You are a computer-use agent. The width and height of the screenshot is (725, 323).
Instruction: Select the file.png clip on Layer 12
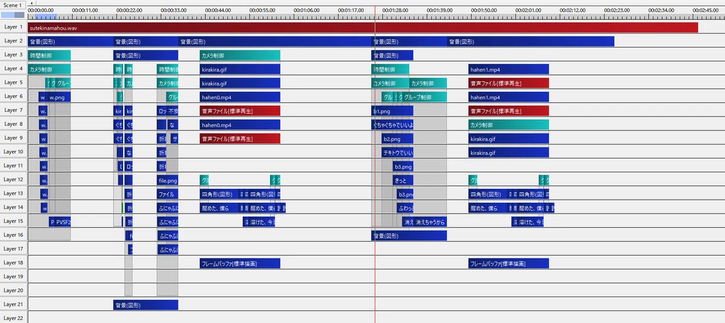point(167,181)
